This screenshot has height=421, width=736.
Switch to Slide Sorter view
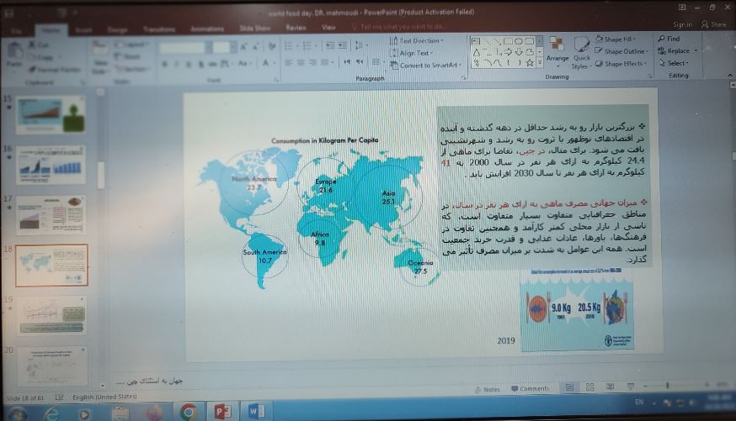588,387
